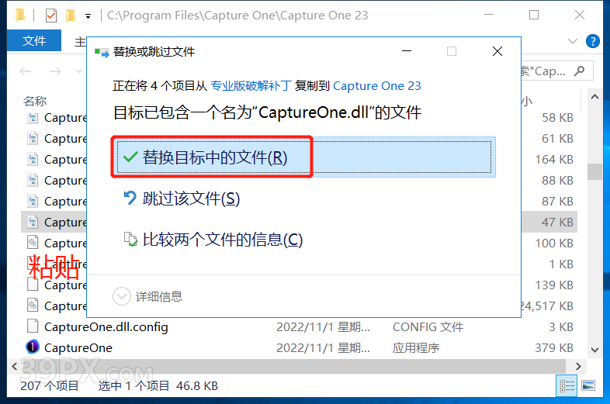Switch to large icons view in status bar

point(587,385)
